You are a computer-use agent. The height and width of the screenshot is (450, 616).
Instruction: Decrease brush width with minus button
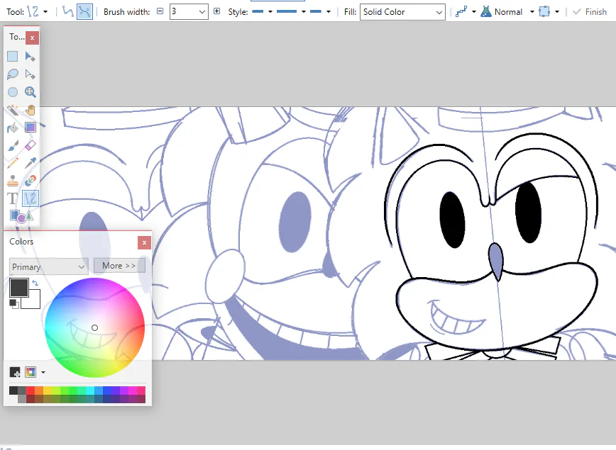[x=160, y=11]
